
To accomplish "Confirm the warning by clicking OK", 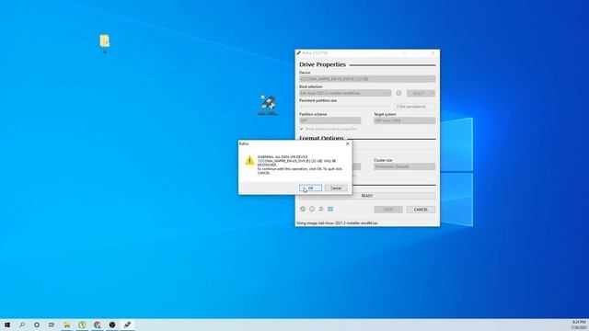I will [x=310, y=188].
